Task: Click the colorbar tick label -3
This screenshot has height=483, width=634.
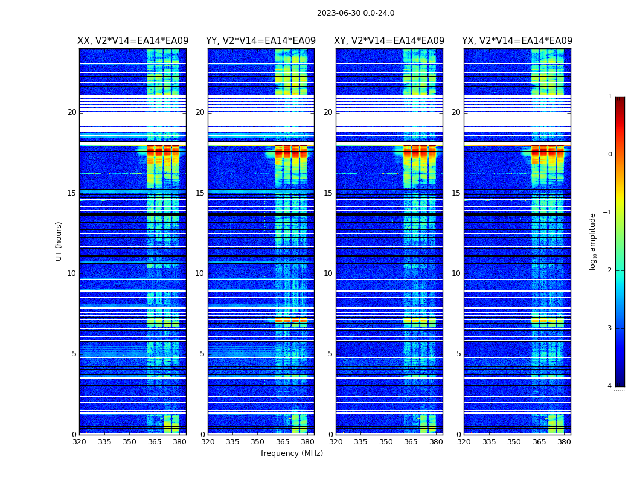Action: point(608,328)
